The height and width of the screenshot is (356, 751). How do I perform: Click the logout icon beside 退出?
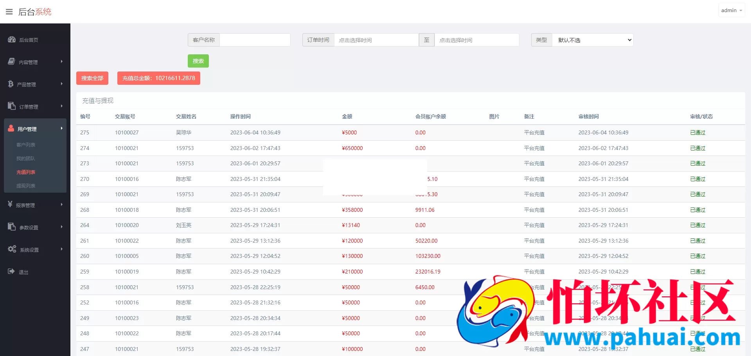tap(11, 272)
